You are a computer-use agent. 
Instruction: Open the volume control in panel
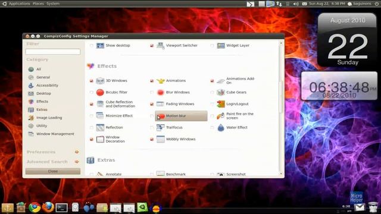point(296,4)
